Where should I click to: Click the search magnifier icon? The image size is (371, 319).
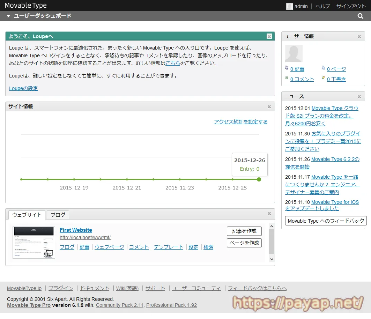click(x=361, y=16)
